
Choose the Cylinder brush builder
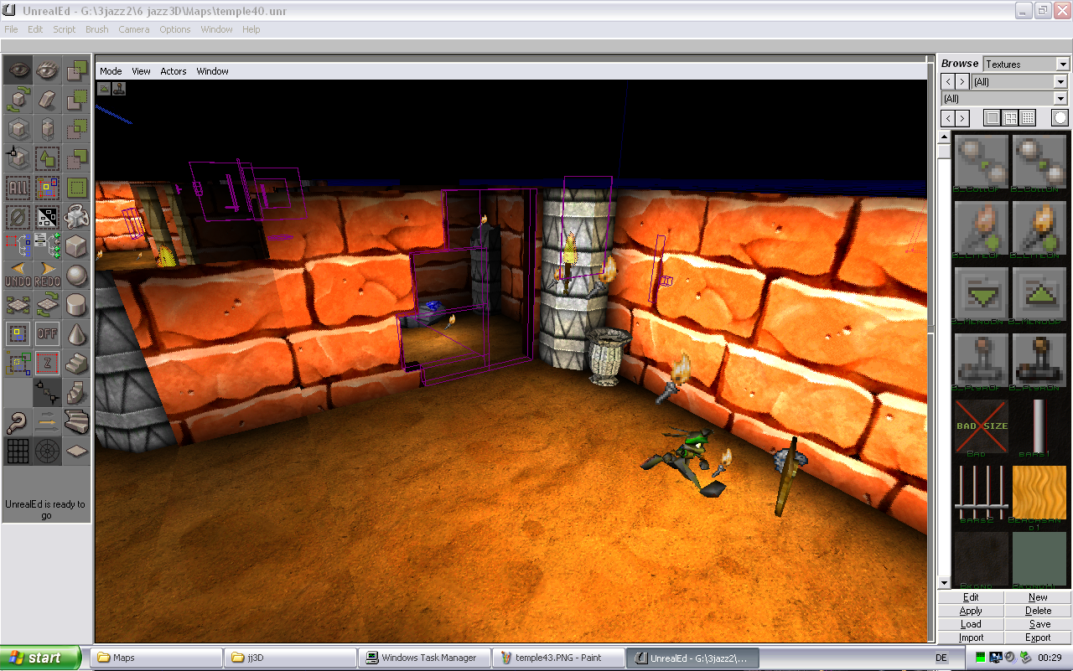[76, 305]
